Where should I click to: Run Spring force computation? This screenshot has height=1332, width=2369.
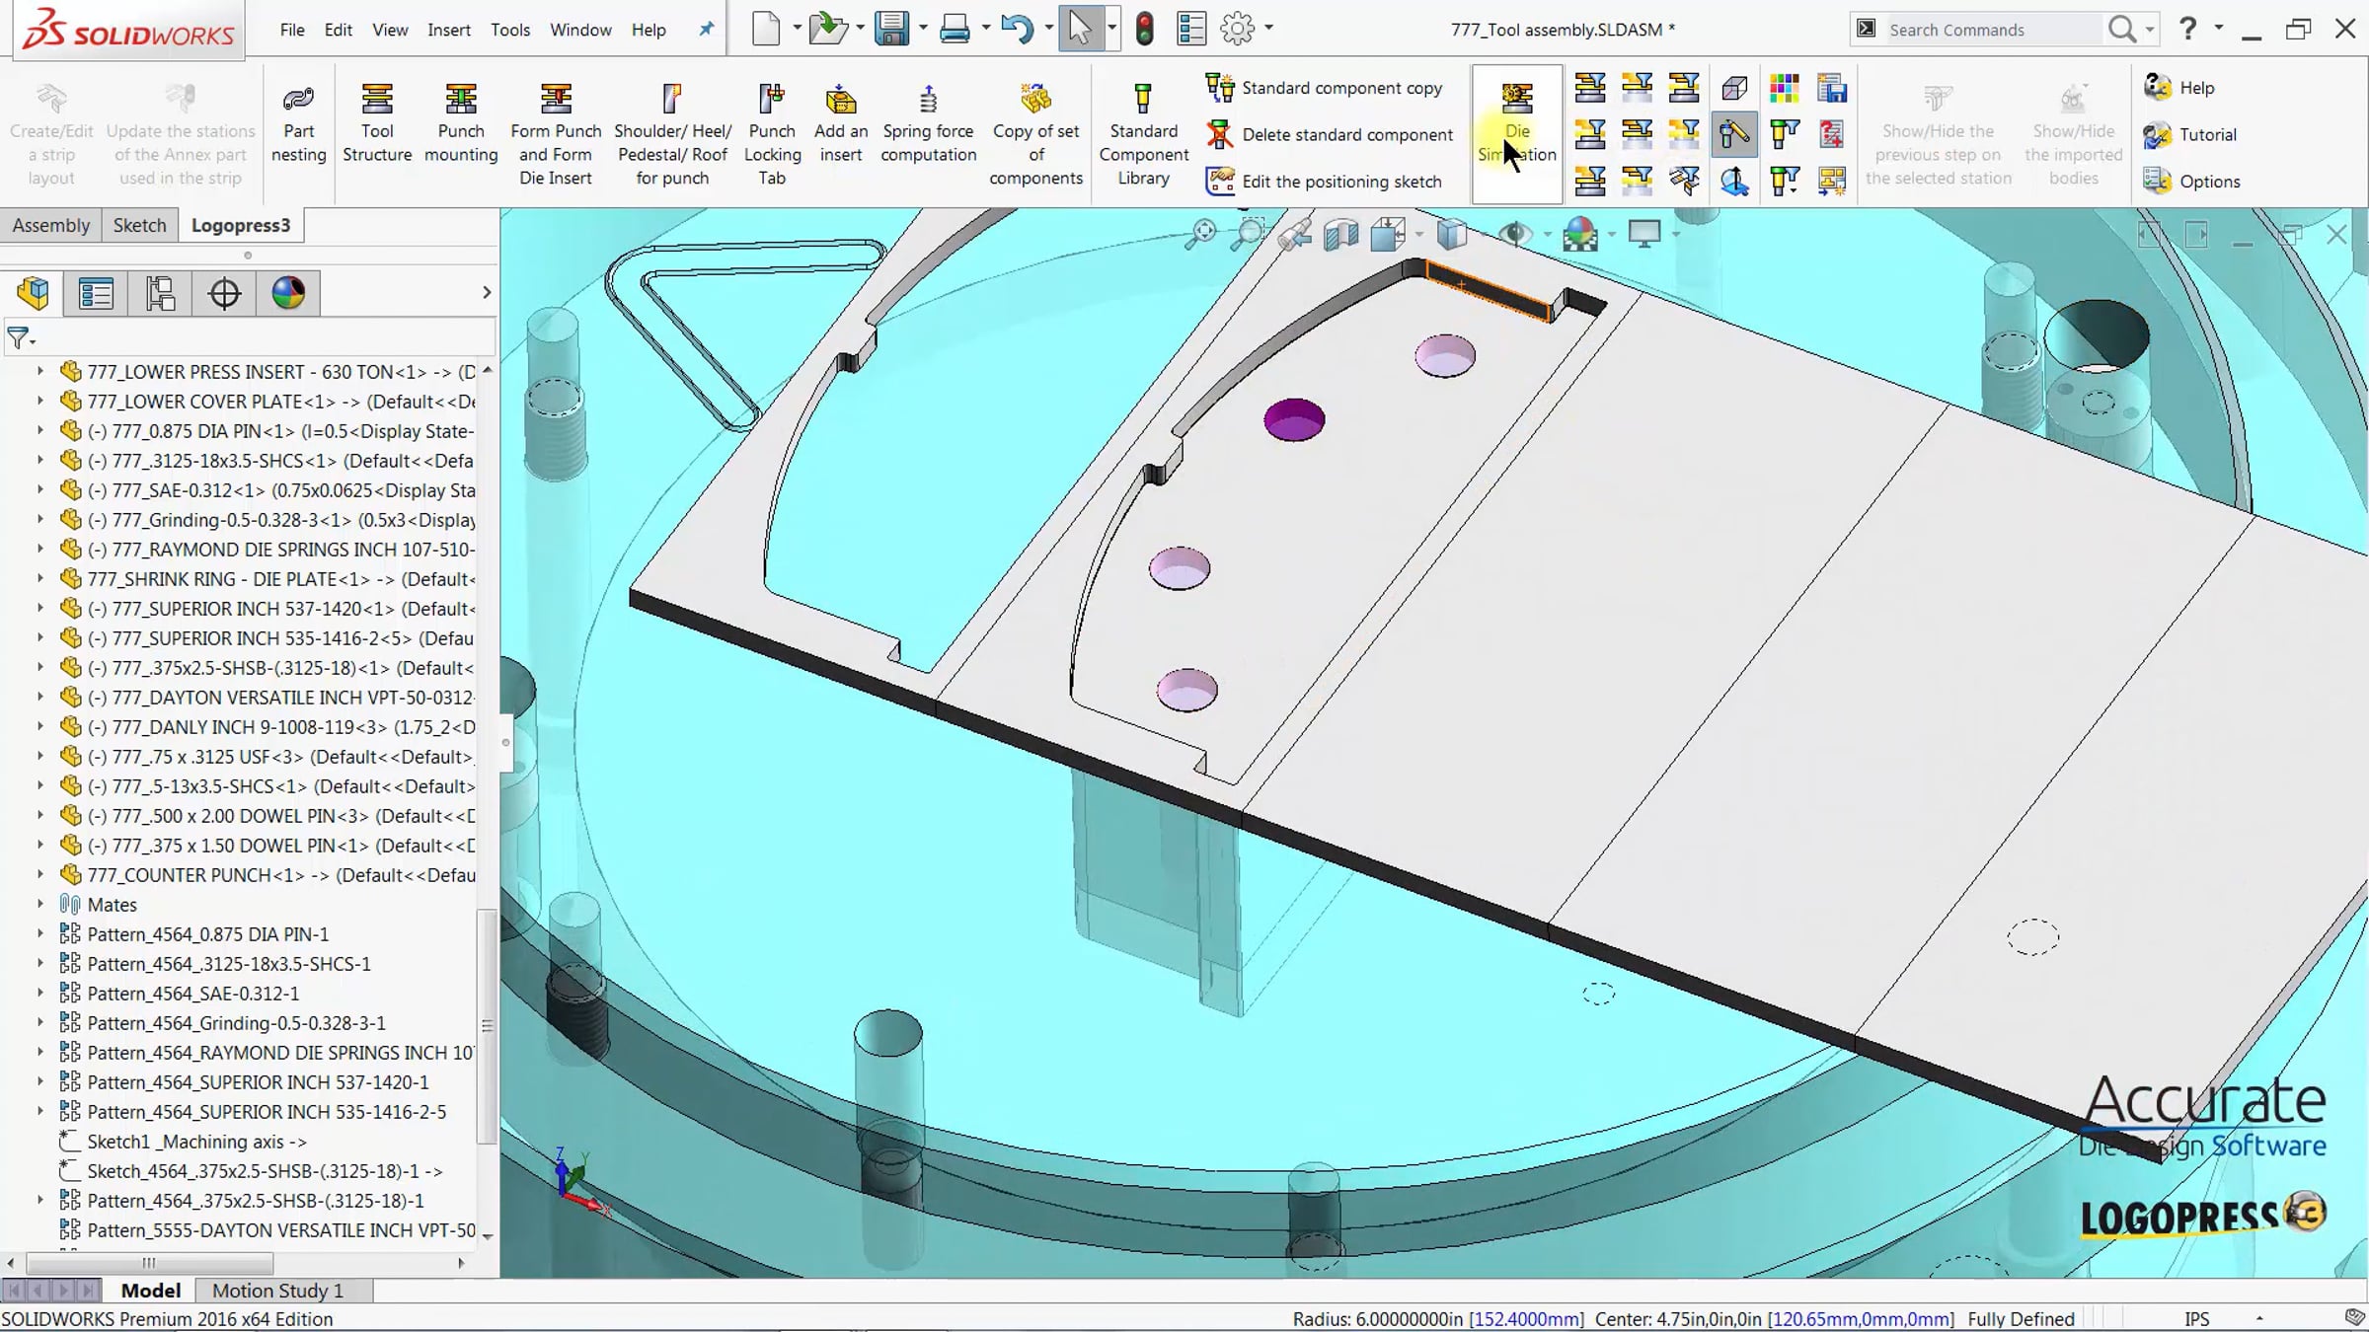(928, 124)
